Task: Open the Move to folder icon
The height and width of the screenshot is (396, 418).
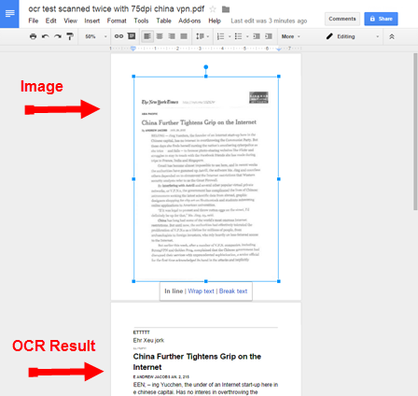Action: pyautogui.click(x=226, y=9)
